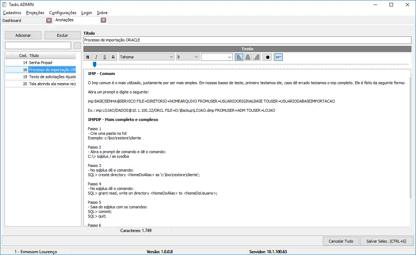The image size is (416, 255).
Task: Select note 14 Senha Pinpad
Action: coord(41,63)
